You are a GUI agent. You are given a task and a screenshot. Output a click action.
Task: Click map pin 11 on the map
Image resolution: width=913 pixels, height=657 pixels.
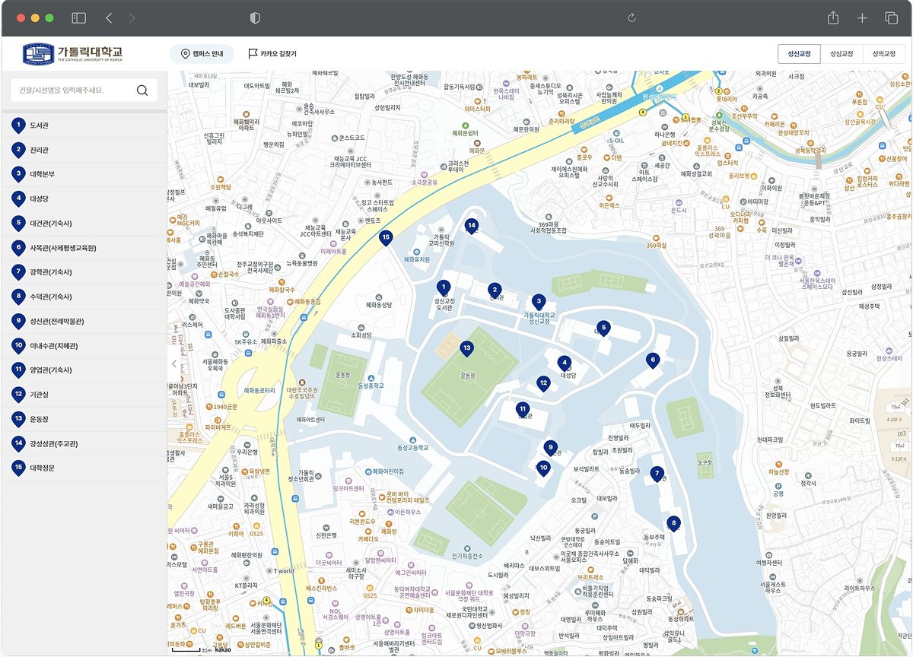coord(523,411)
